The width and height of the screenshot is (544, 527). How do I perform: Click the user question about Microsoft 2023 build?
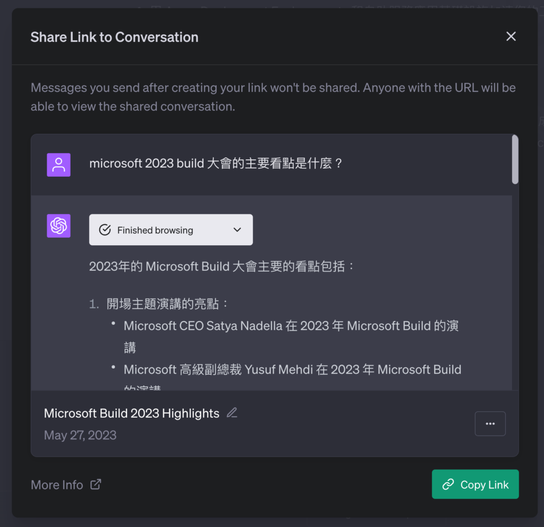[x=216, y=163]
